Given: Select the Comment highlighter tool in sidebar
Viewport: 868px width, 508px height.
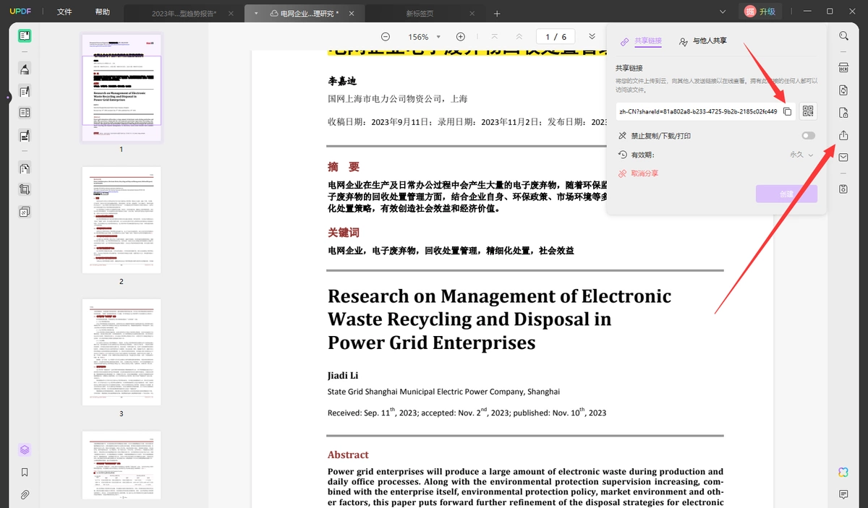Looking at the screenshot, I should 25,69.
